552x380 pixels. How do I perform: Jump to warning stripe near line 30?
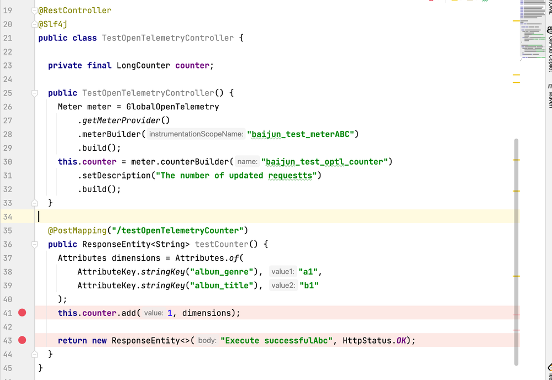[516, 160]
